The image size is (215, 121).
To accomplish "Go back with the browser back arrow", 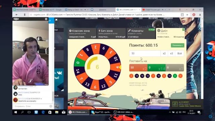I will pyautogui.click(x=16, y=15).
